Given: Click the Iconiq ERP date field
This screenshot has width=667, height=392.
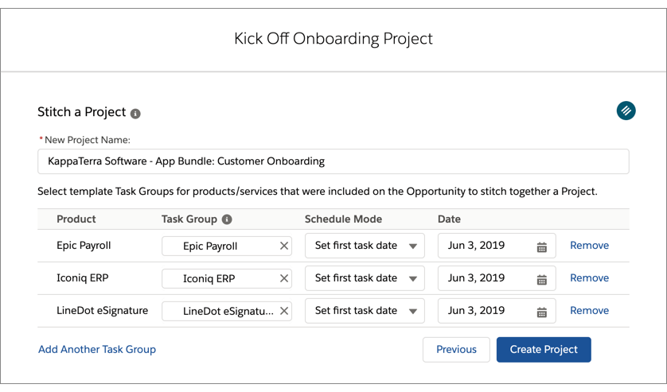Looking at the screenshot, I should click(497, 278).
